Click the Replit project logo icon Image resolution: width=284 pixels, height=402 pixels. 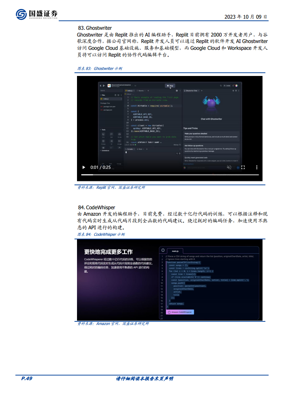coord(109,86)
